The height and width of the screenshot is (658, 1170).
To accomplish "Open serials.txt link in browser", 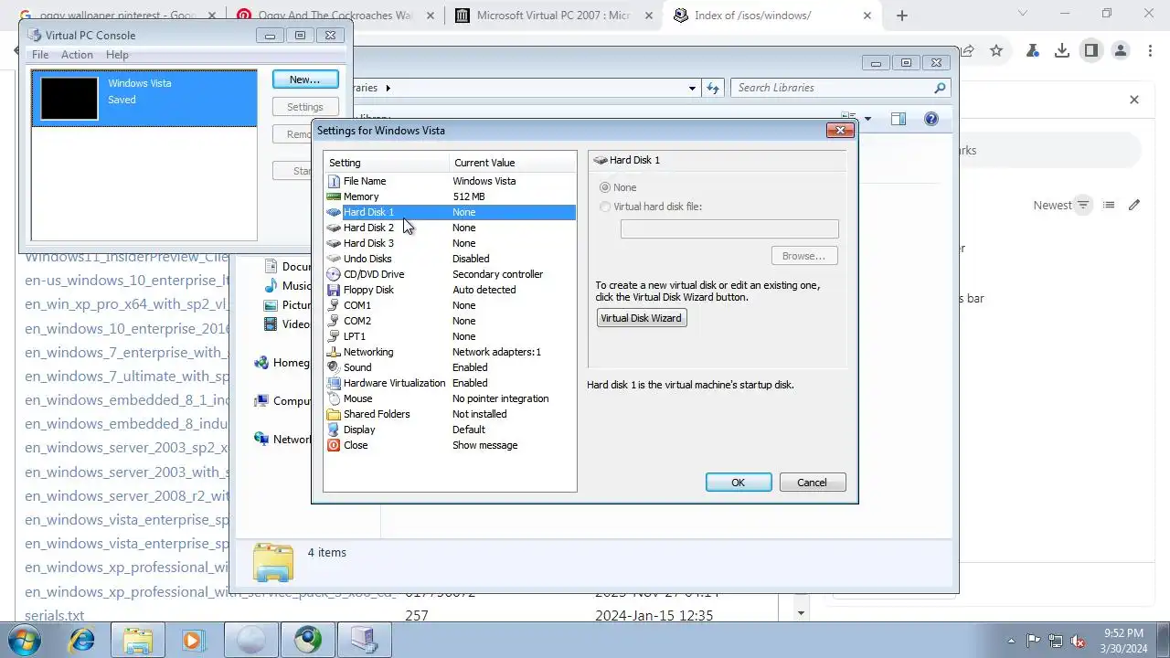I will coord(55,616).
